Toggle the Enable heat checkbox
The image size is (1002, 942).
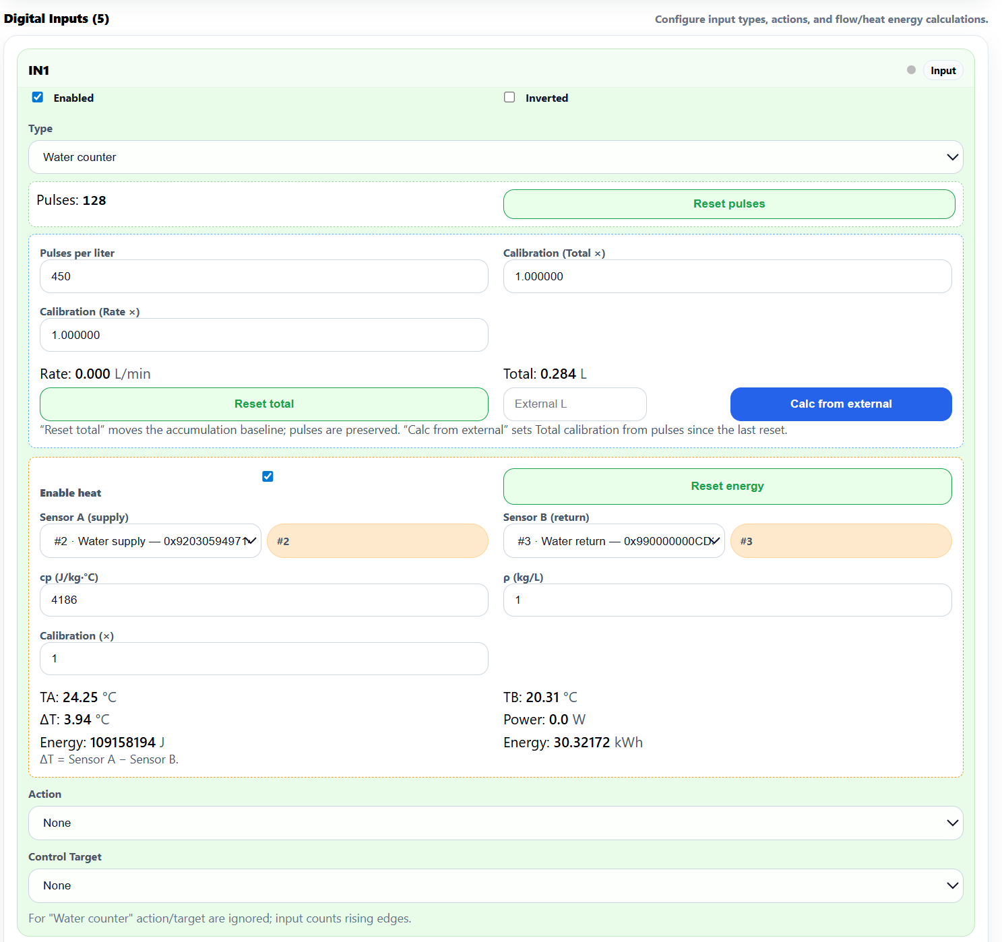(x=268, y=476)
